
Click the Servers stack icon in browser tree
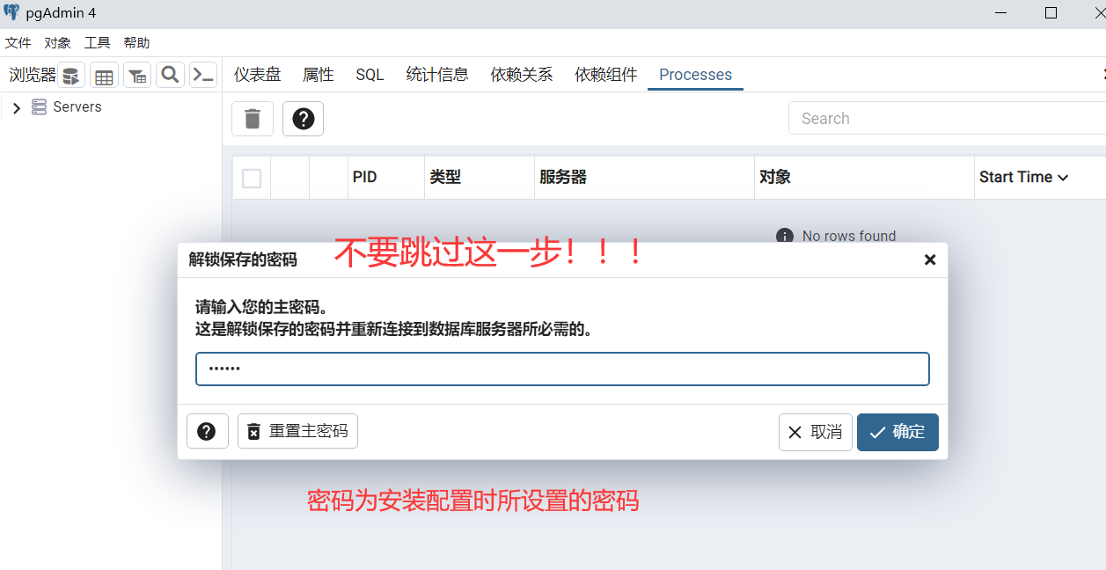39,107
